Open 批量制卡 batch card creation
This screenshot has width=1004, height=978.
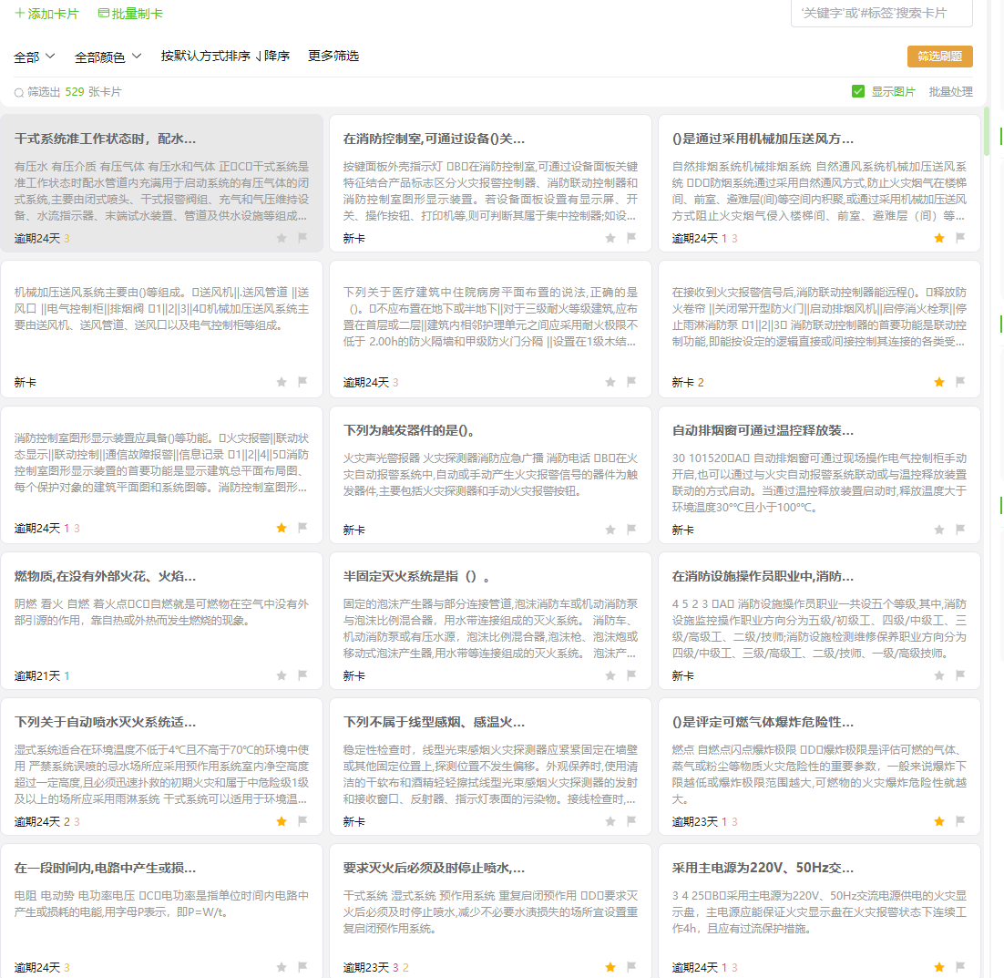[130, 14]
